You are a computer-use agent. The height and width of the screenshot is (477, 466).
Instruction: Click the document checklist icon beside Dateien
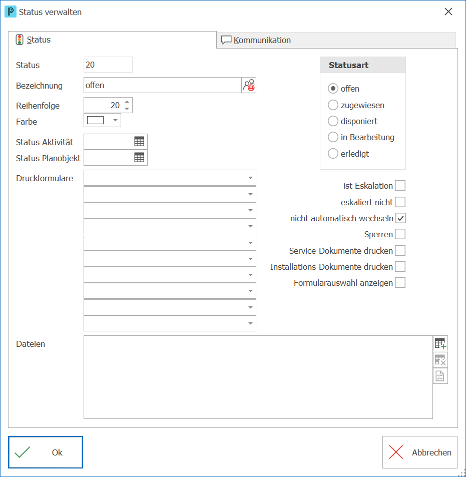pyautogui.click(x=440, y=376)
